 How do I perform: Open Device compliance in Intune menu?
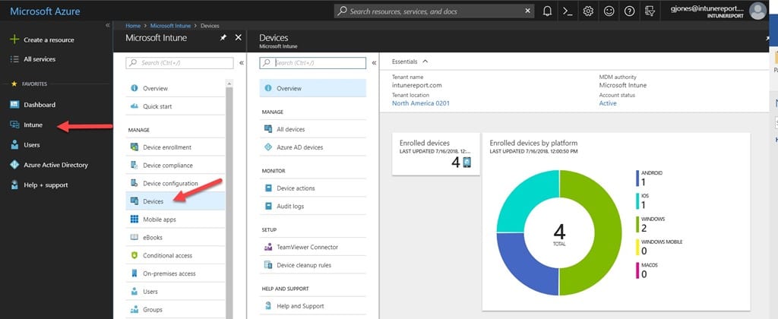(x=167, y=165)
